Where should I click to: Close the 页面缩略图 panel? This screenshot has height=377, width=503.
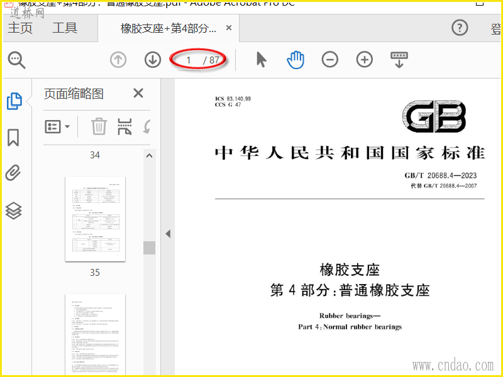click(138, 93)
